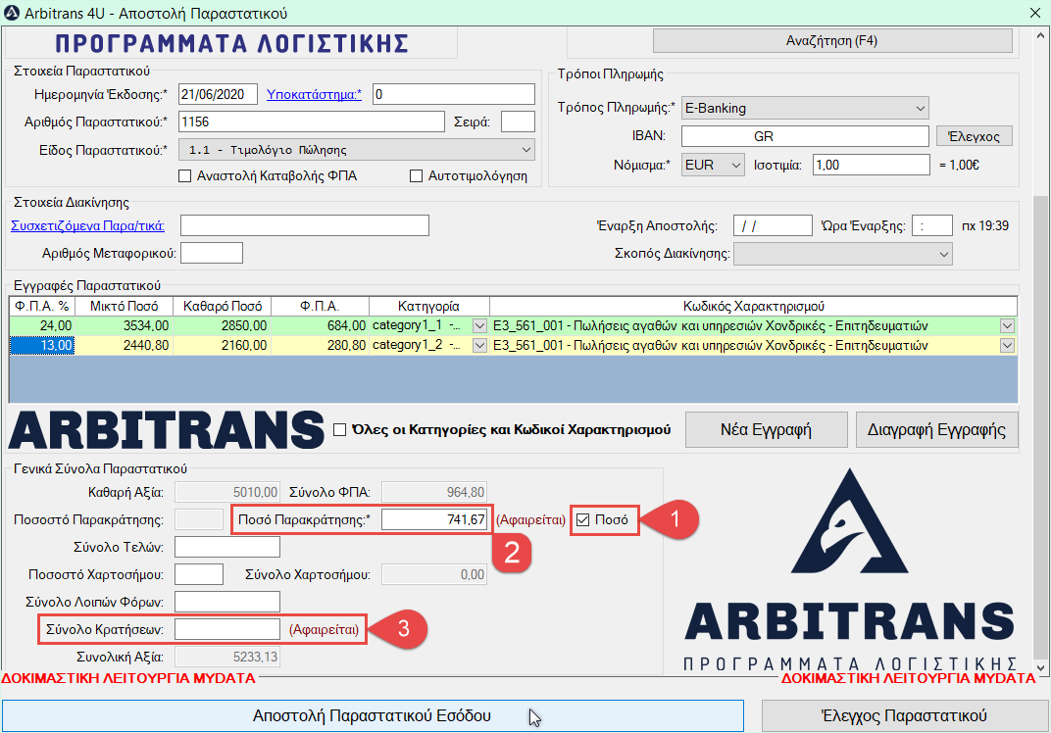Click the Σύνολο Λοιπών Φόρων field
This screenshot has width=1051, height=733.
[x=227, y=603]
